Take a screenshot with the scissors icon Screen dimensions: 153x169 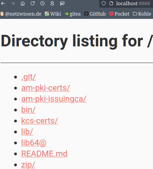pos(62,4)
